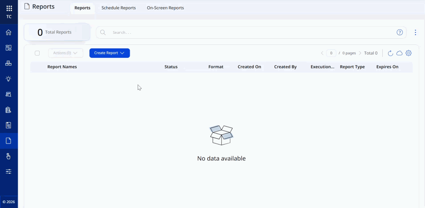
Task: Click the Total Reports counter card
Action: pos(57,32)
